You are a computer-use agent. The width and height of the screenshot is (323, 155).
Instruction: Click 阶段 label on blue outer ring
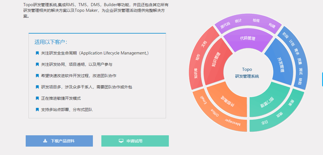coord(285,35)
